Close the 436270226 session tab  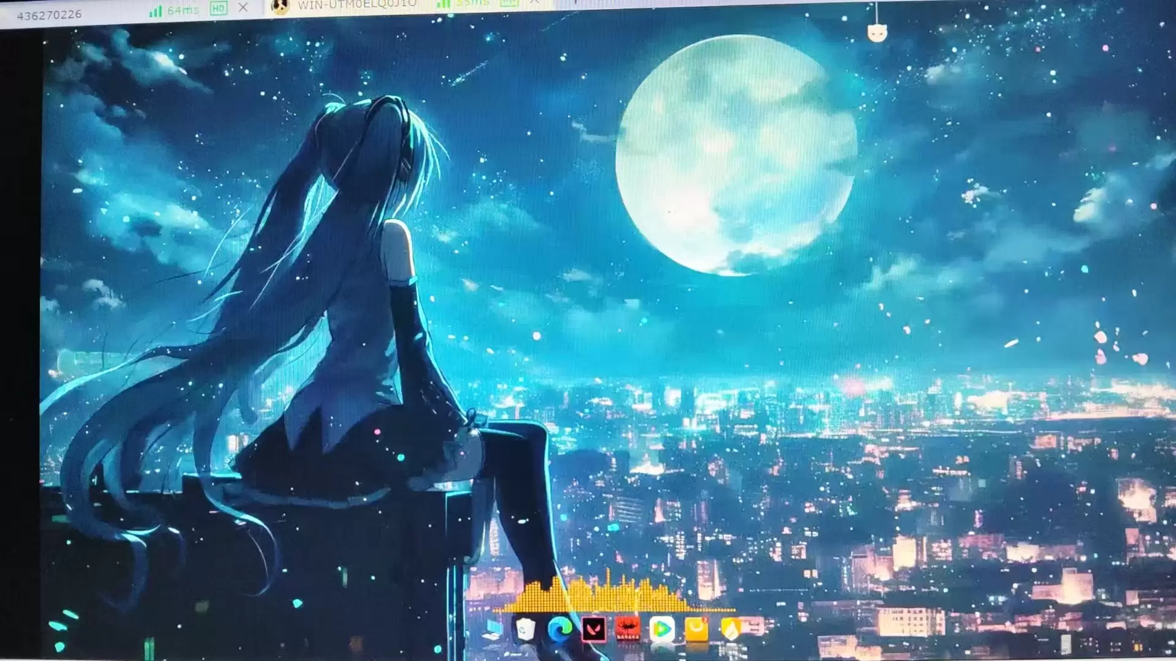(x=243, y=7)
